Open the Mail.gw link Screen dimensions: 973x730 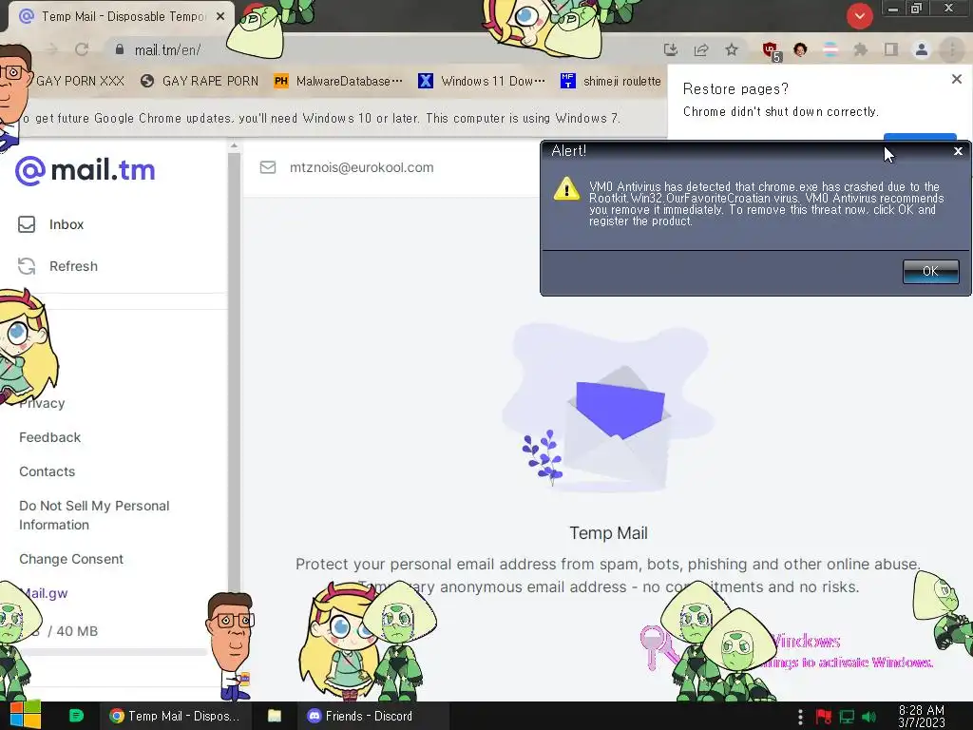pos(45,593)
